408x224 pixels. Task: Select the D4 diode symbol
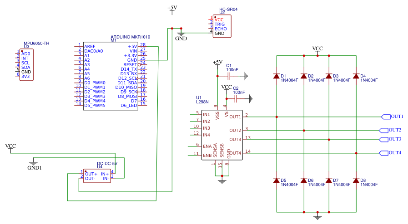click(356, 76)
